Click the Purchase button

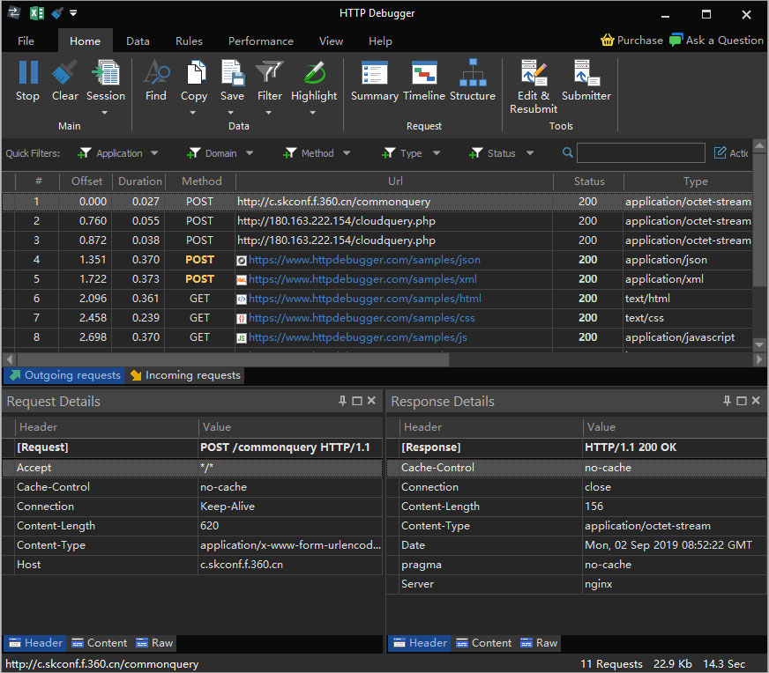click(631, 40)
